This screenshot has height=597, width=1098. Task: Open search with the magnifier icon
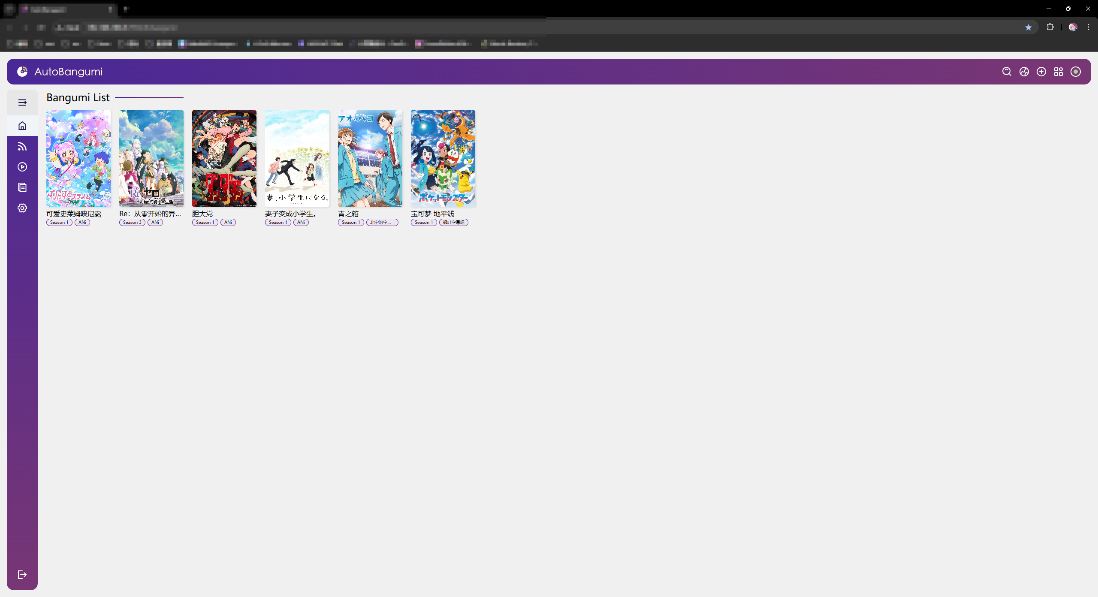pyautogui.click(x=1007, y=72)
